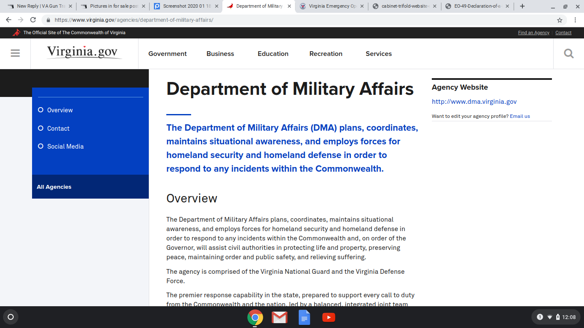
Task: Open the hamburger menu icon
Action: [15, 53]
